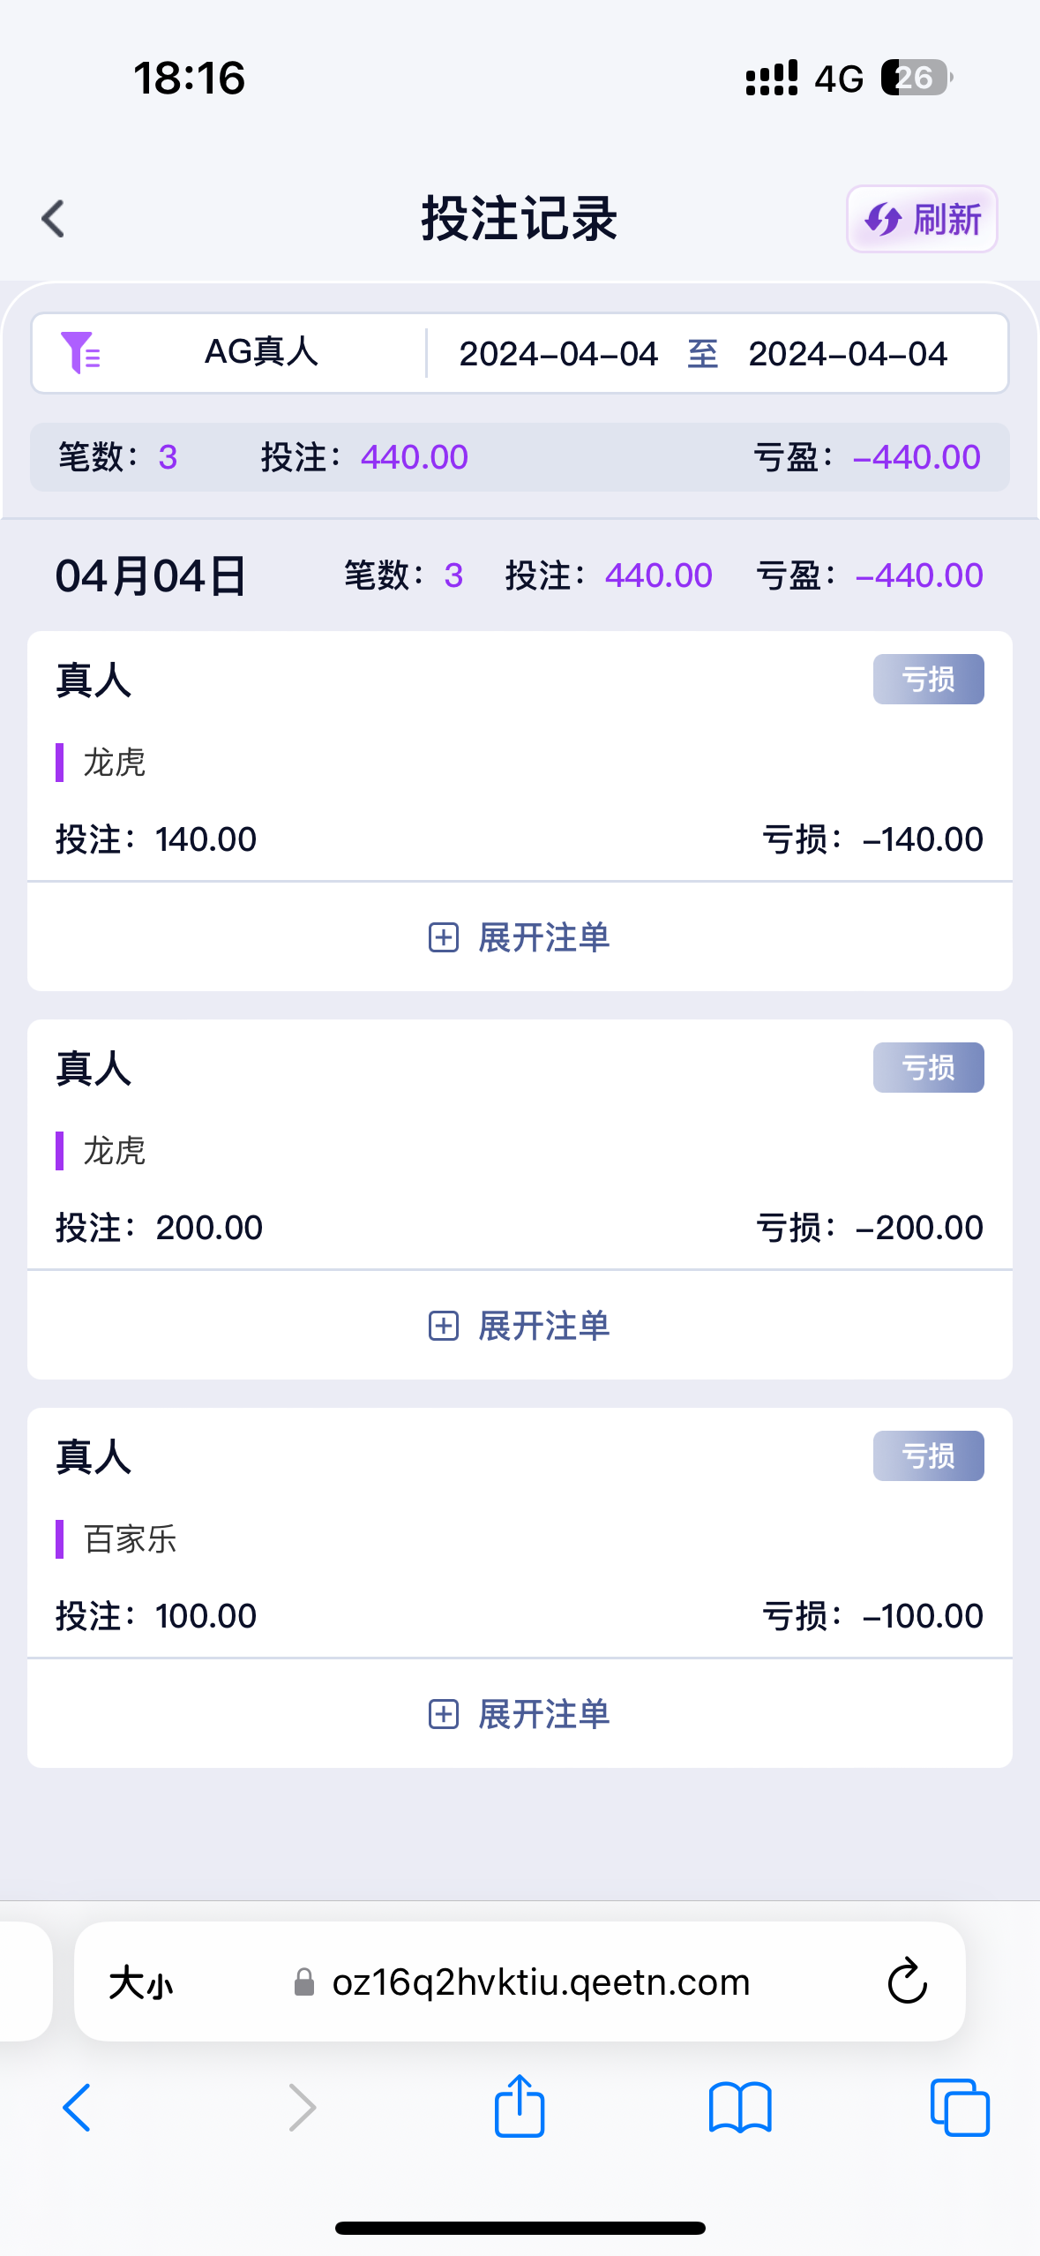Expand 展开注单 for the 200.00 龙虎 bet
This screenshot has width=1040, height=2256.
(x=520, y=1326)
